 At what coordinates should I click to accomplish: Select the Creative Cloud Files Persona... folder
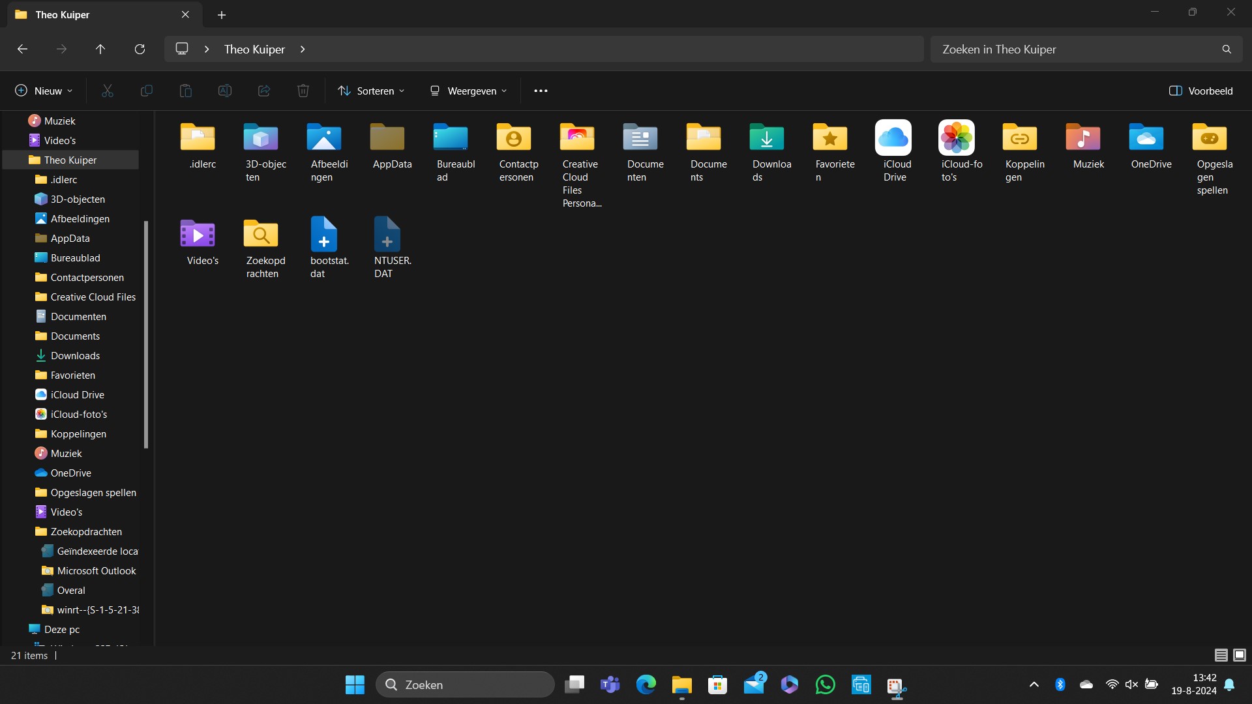pos(578,164)
